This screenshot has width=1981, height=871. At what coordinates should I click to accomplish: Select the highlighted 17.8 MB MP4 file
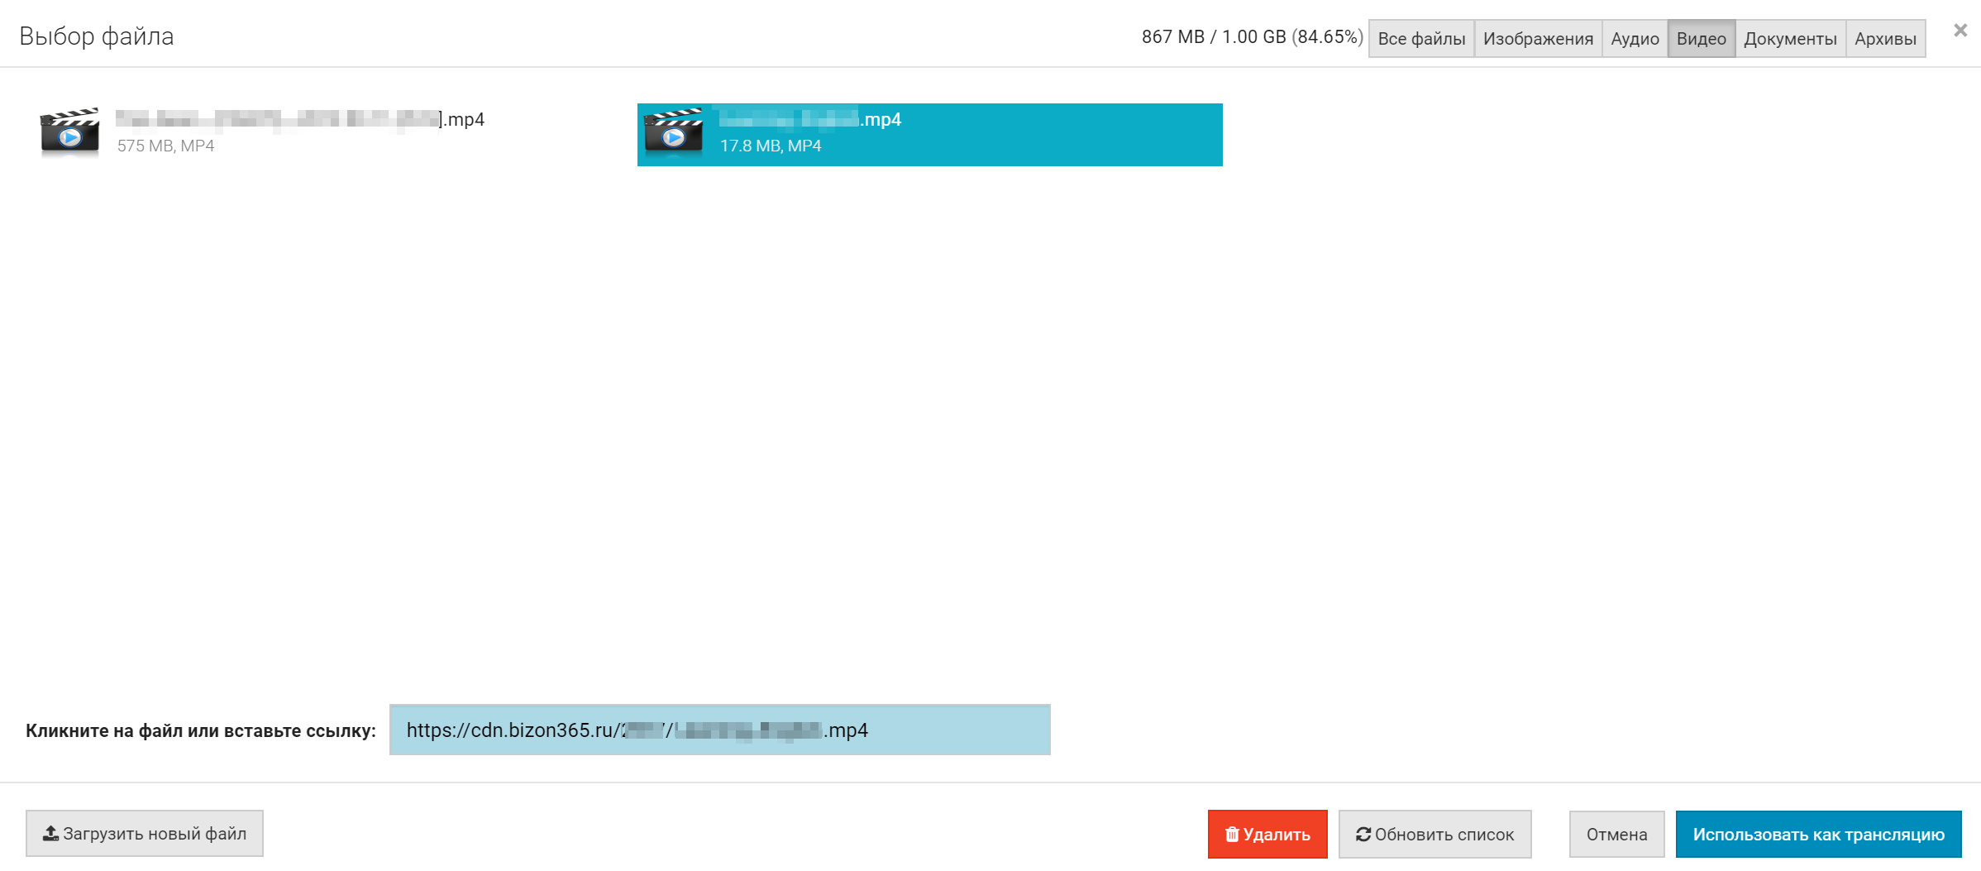click(x=929, y=134)
